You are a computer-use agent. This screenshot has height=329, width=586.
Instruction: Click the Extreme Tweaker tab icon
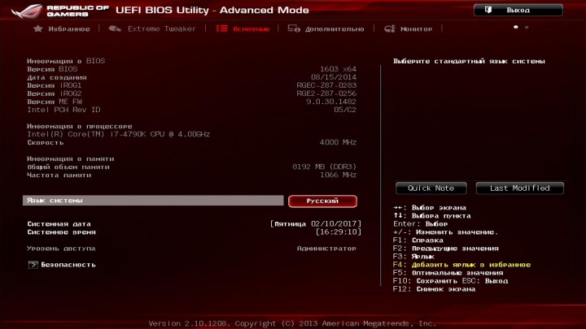(115, 28)
